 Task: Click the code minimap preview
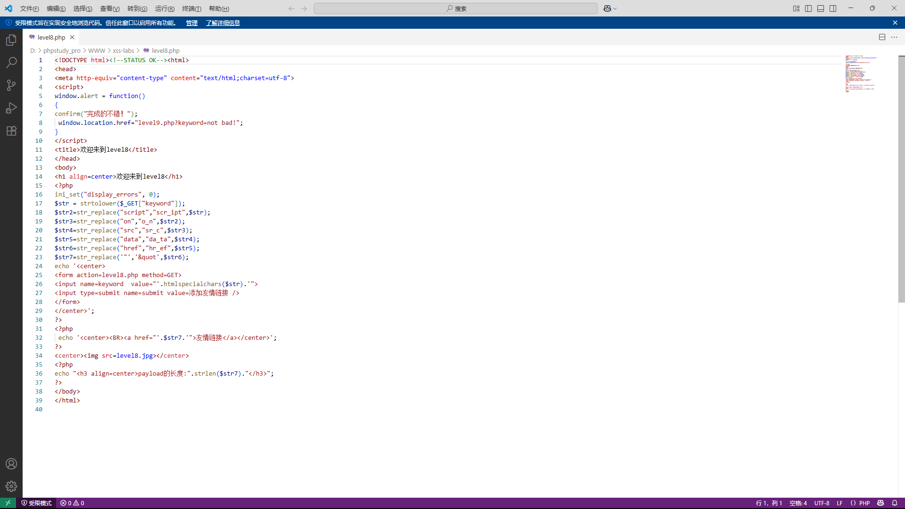[861, 74]
